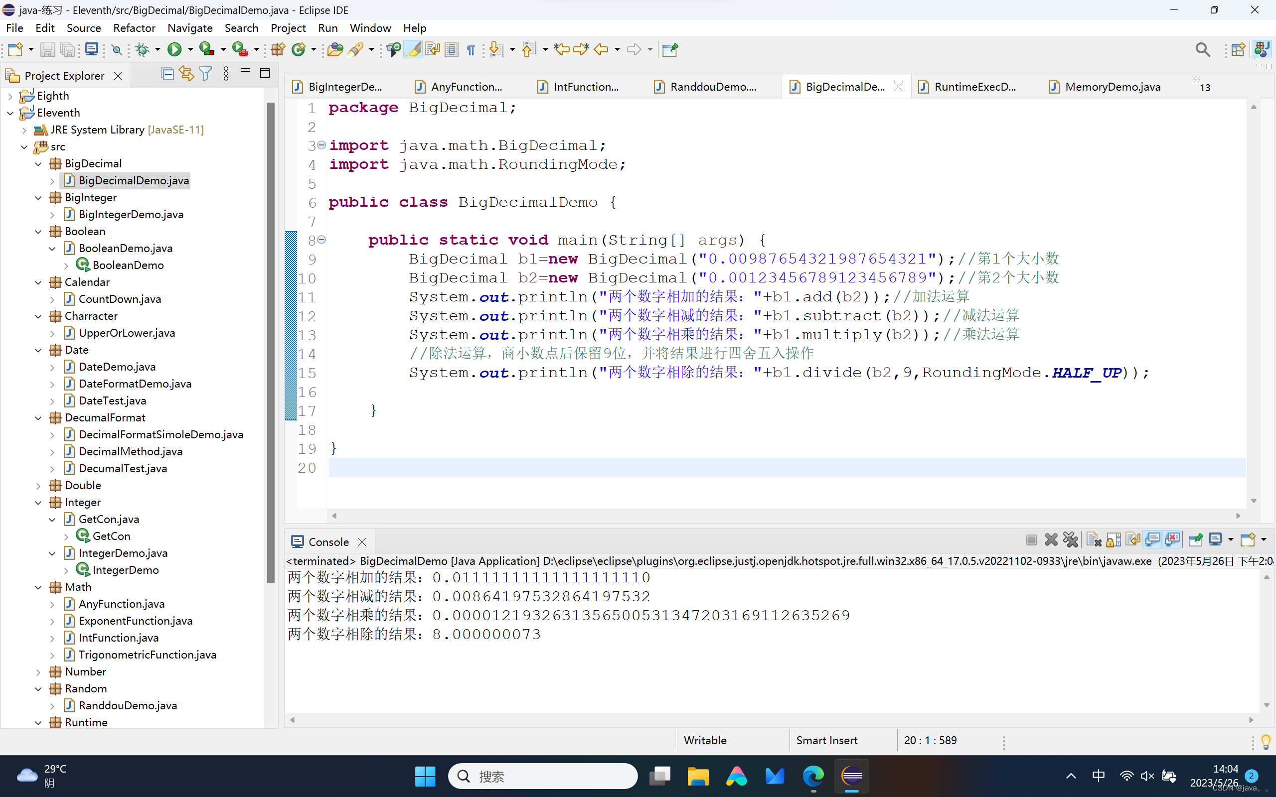Screen dimensions: 1276x797
Task: Open the Refactor menu
Action: (x=134, y=28)
